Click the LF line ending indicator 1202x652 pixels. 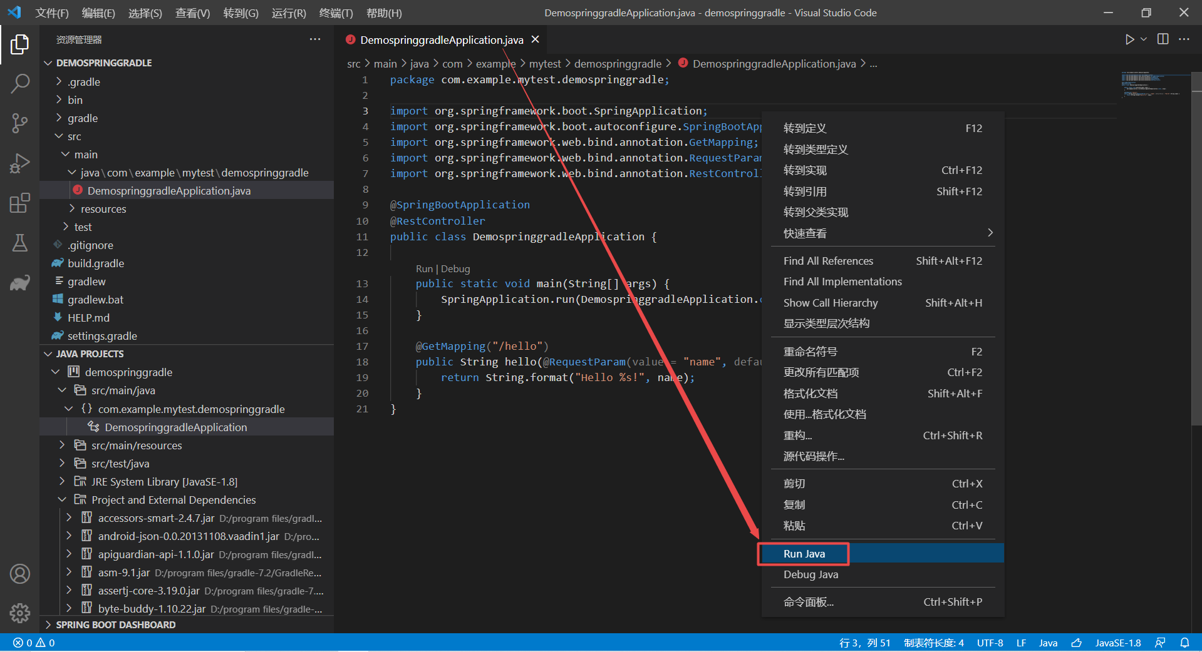point(1021,643)
